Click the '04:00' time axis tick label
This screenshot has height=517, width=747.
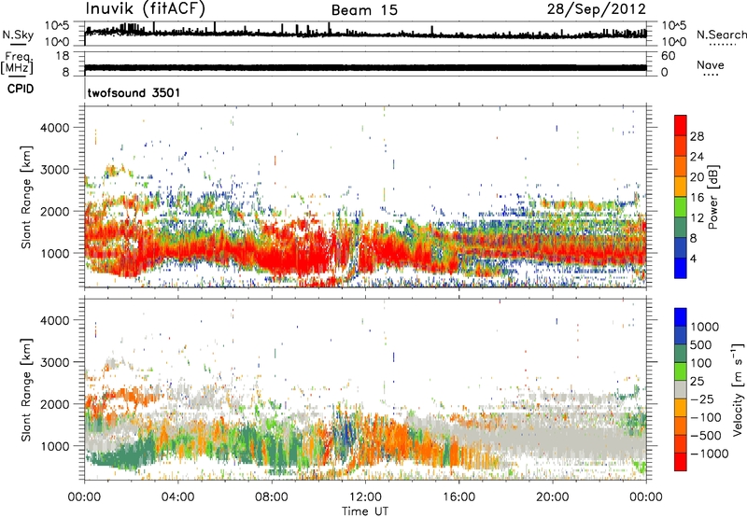click(177, 497)
